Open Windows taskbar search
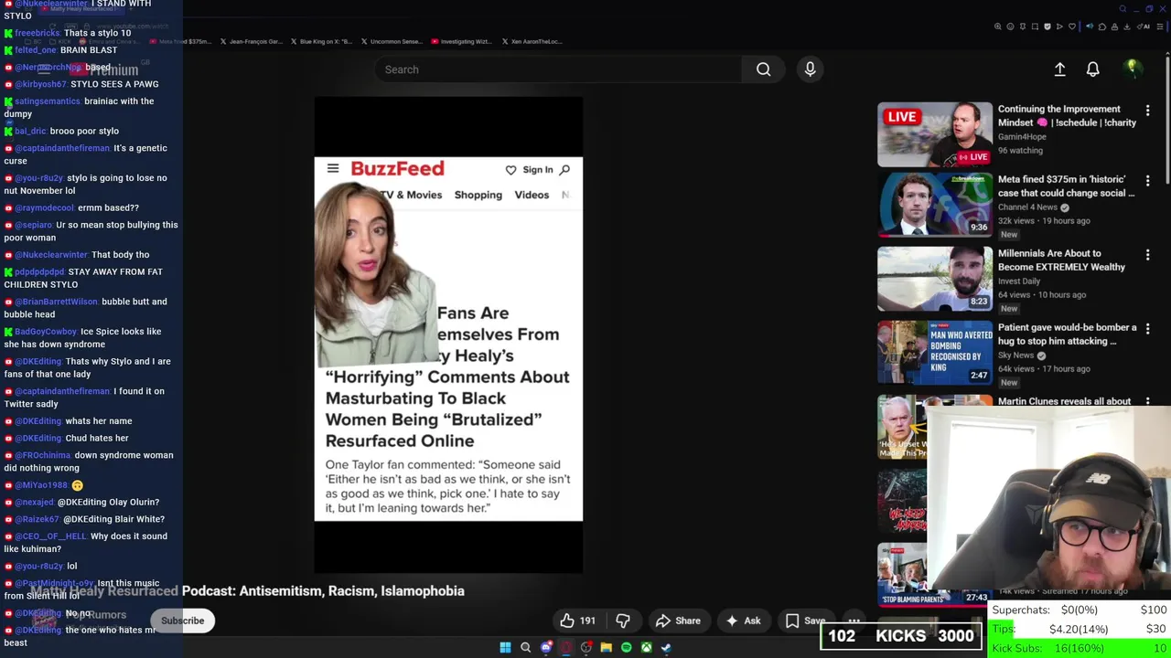Viewport: 1171px width, 658px height. (525, 648)
